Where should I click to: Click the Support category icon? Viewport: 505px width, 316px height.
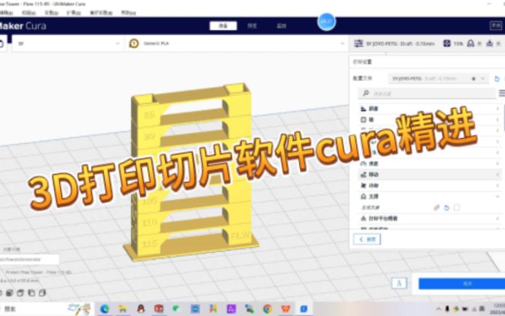364,197
